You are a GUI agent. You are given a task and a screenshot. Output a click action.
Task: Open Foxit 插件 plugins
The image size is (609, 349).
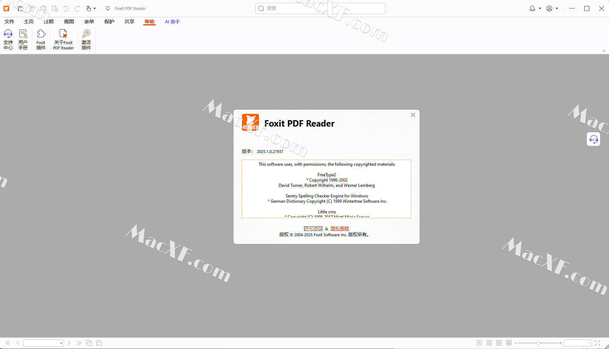[x=41, y=39]
